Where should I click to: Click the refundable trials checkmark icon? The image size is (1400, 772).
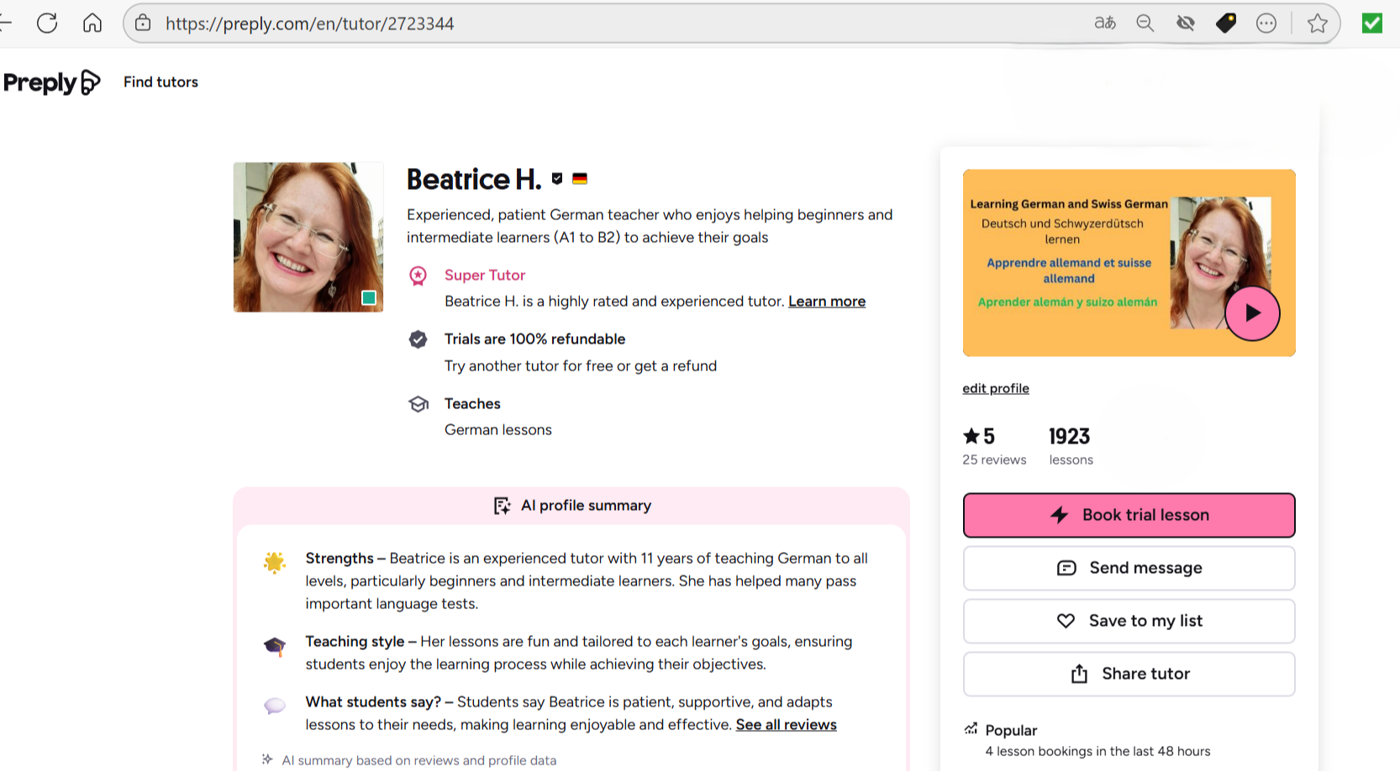[418, 339]
